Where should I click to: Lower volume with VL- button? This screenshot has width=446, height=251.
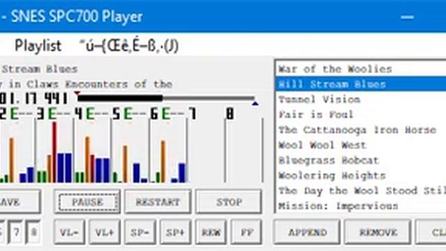pyautogui.click(x=70, y=232)
